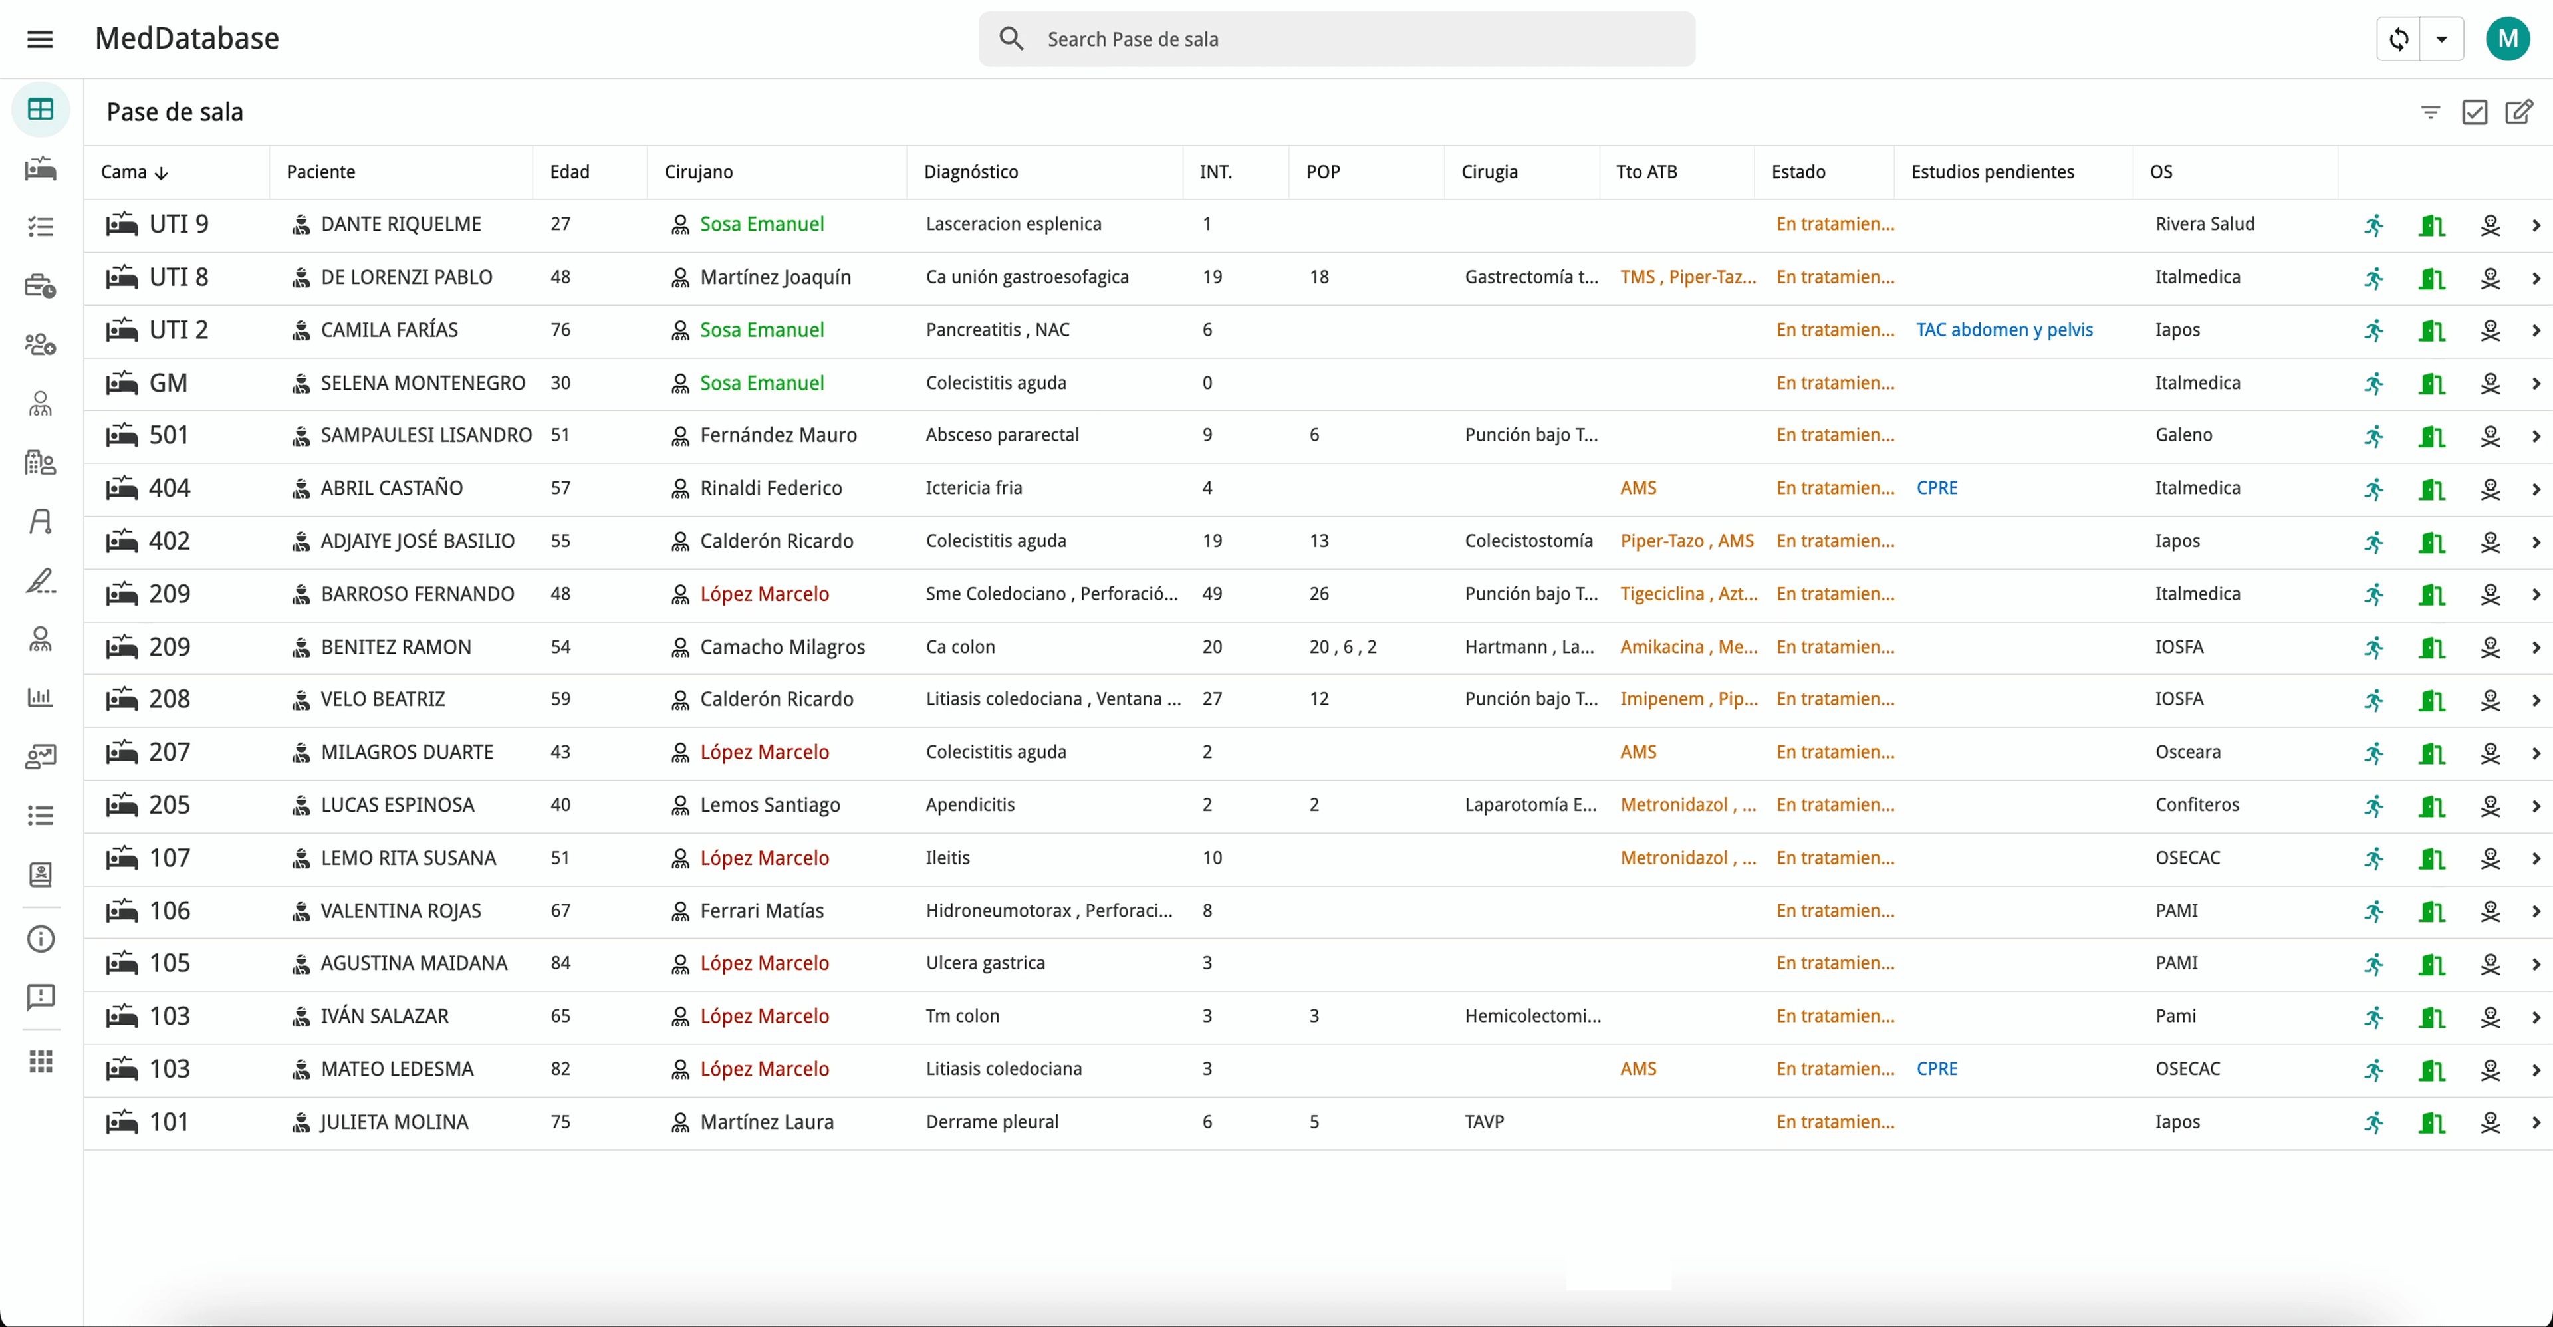The height and width of the screenshot is (1327, 2553).
Task: Click the Estudios pendientes column header
Action: click(x=1992, y=172)
